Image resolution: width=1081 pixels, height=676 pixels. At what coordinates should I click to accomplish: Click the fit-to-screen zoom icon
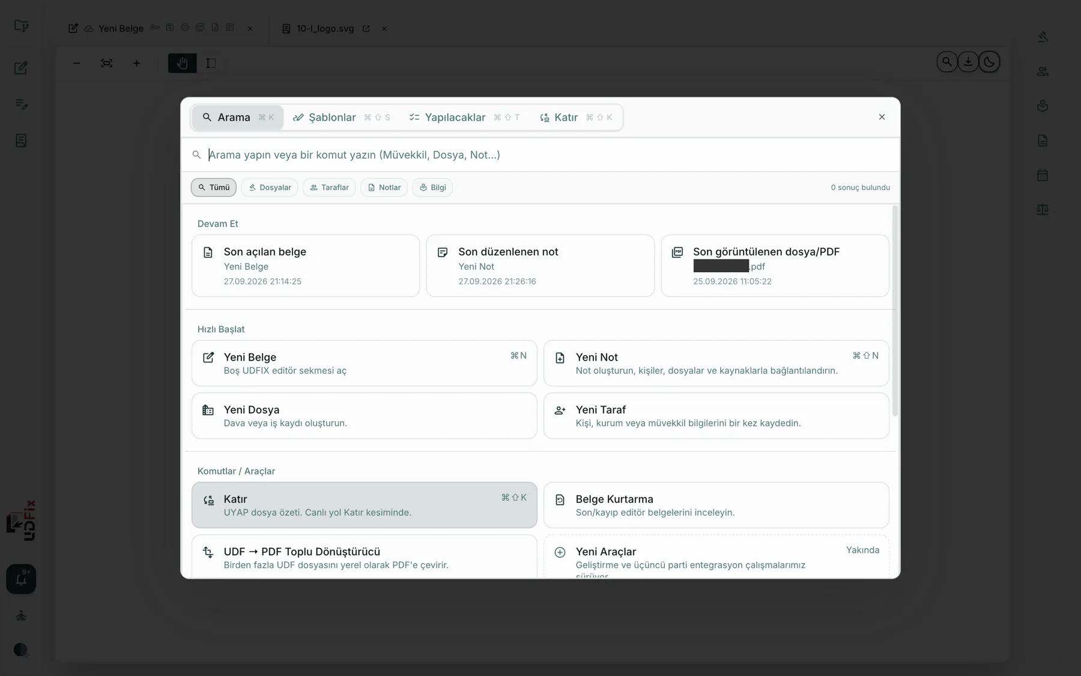click(106, 63)
